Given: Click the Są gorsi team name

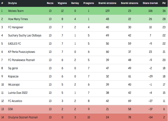Looking at the screenshot, I should click(x=13, y=68).
